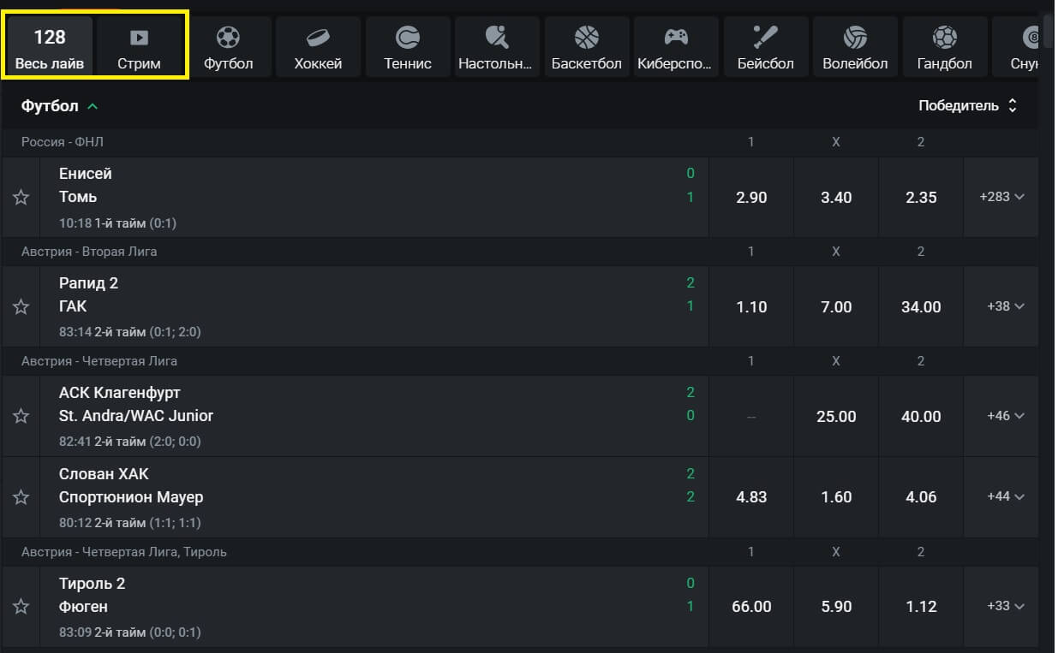Choose the Теннис ball icon
Screen dimensions: 1058x653
[408, 38]
